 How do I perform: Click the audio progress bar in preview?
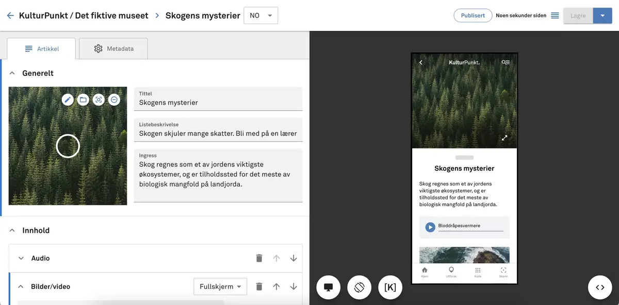click(x=470, y=231)
